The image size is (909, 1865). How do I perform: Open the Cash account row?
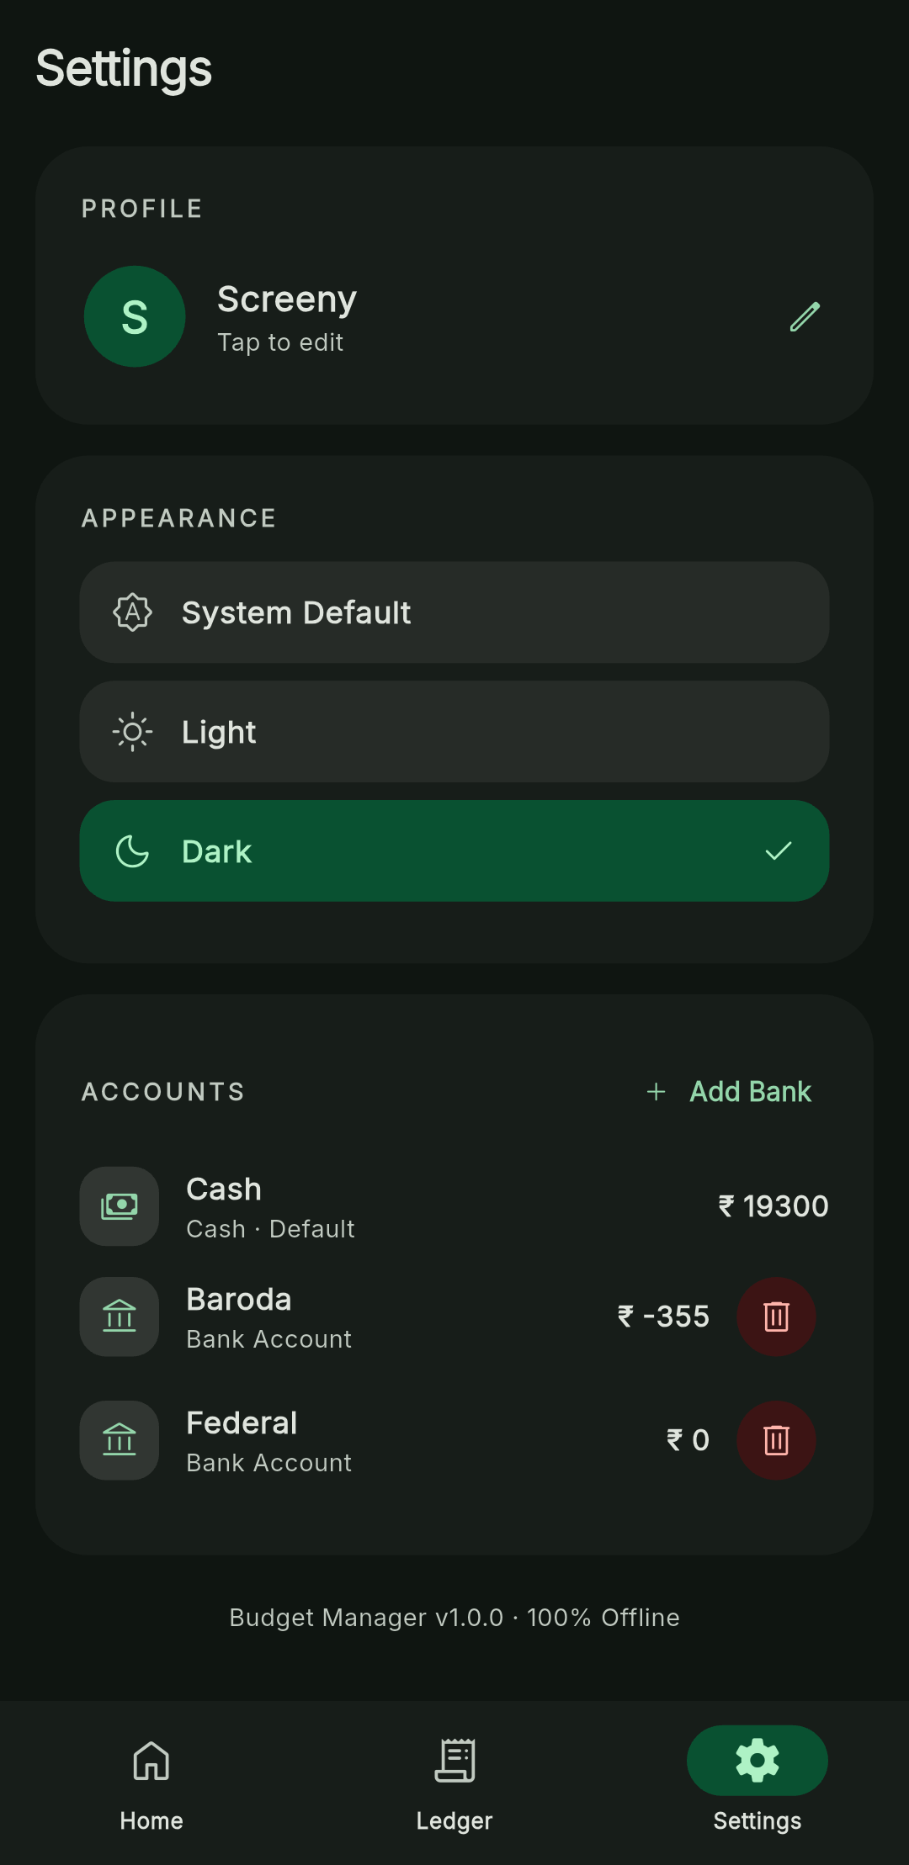click(x=454, y=1205)
